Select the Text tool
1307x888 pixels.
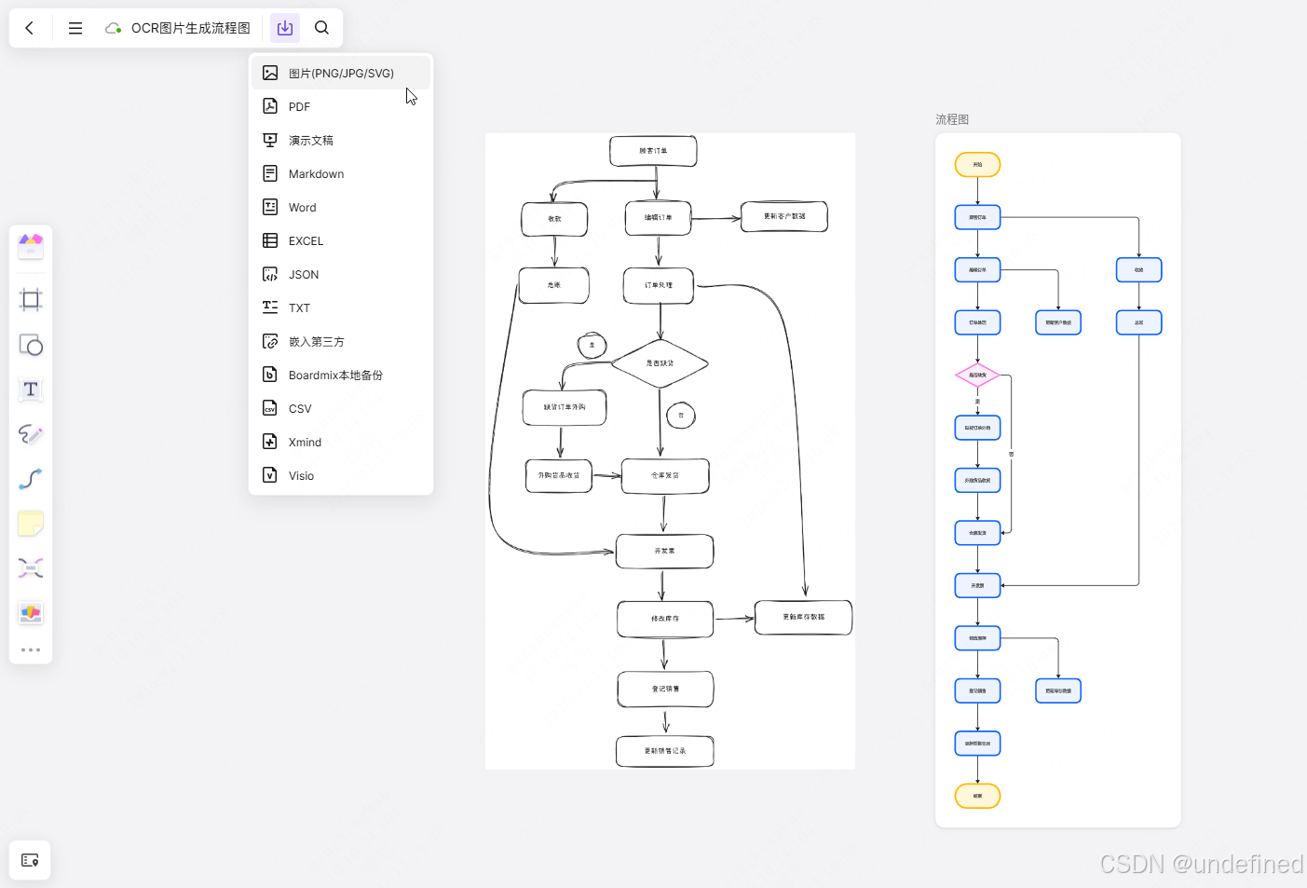(31, 389)
